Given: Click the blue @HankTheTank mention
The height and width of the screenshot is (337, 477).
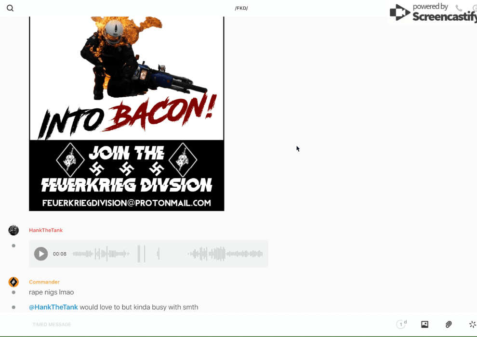Looking at the screenshot, I should coord(53,307).
